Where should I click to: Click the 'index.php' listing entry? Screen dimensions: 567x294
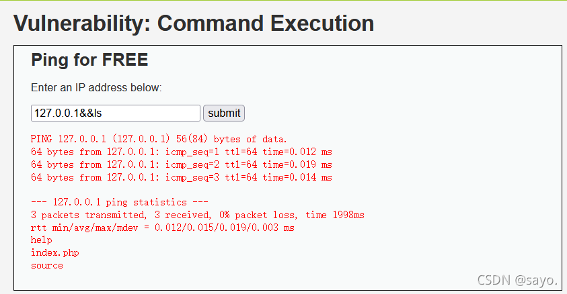(55, 253)
